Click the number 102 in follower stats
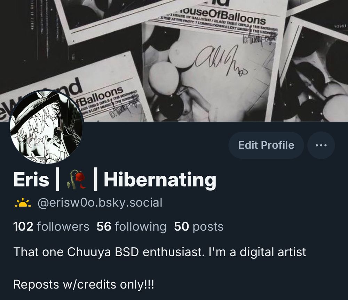The width and height of the screenshot is (348, 300). tap(23, 227)
